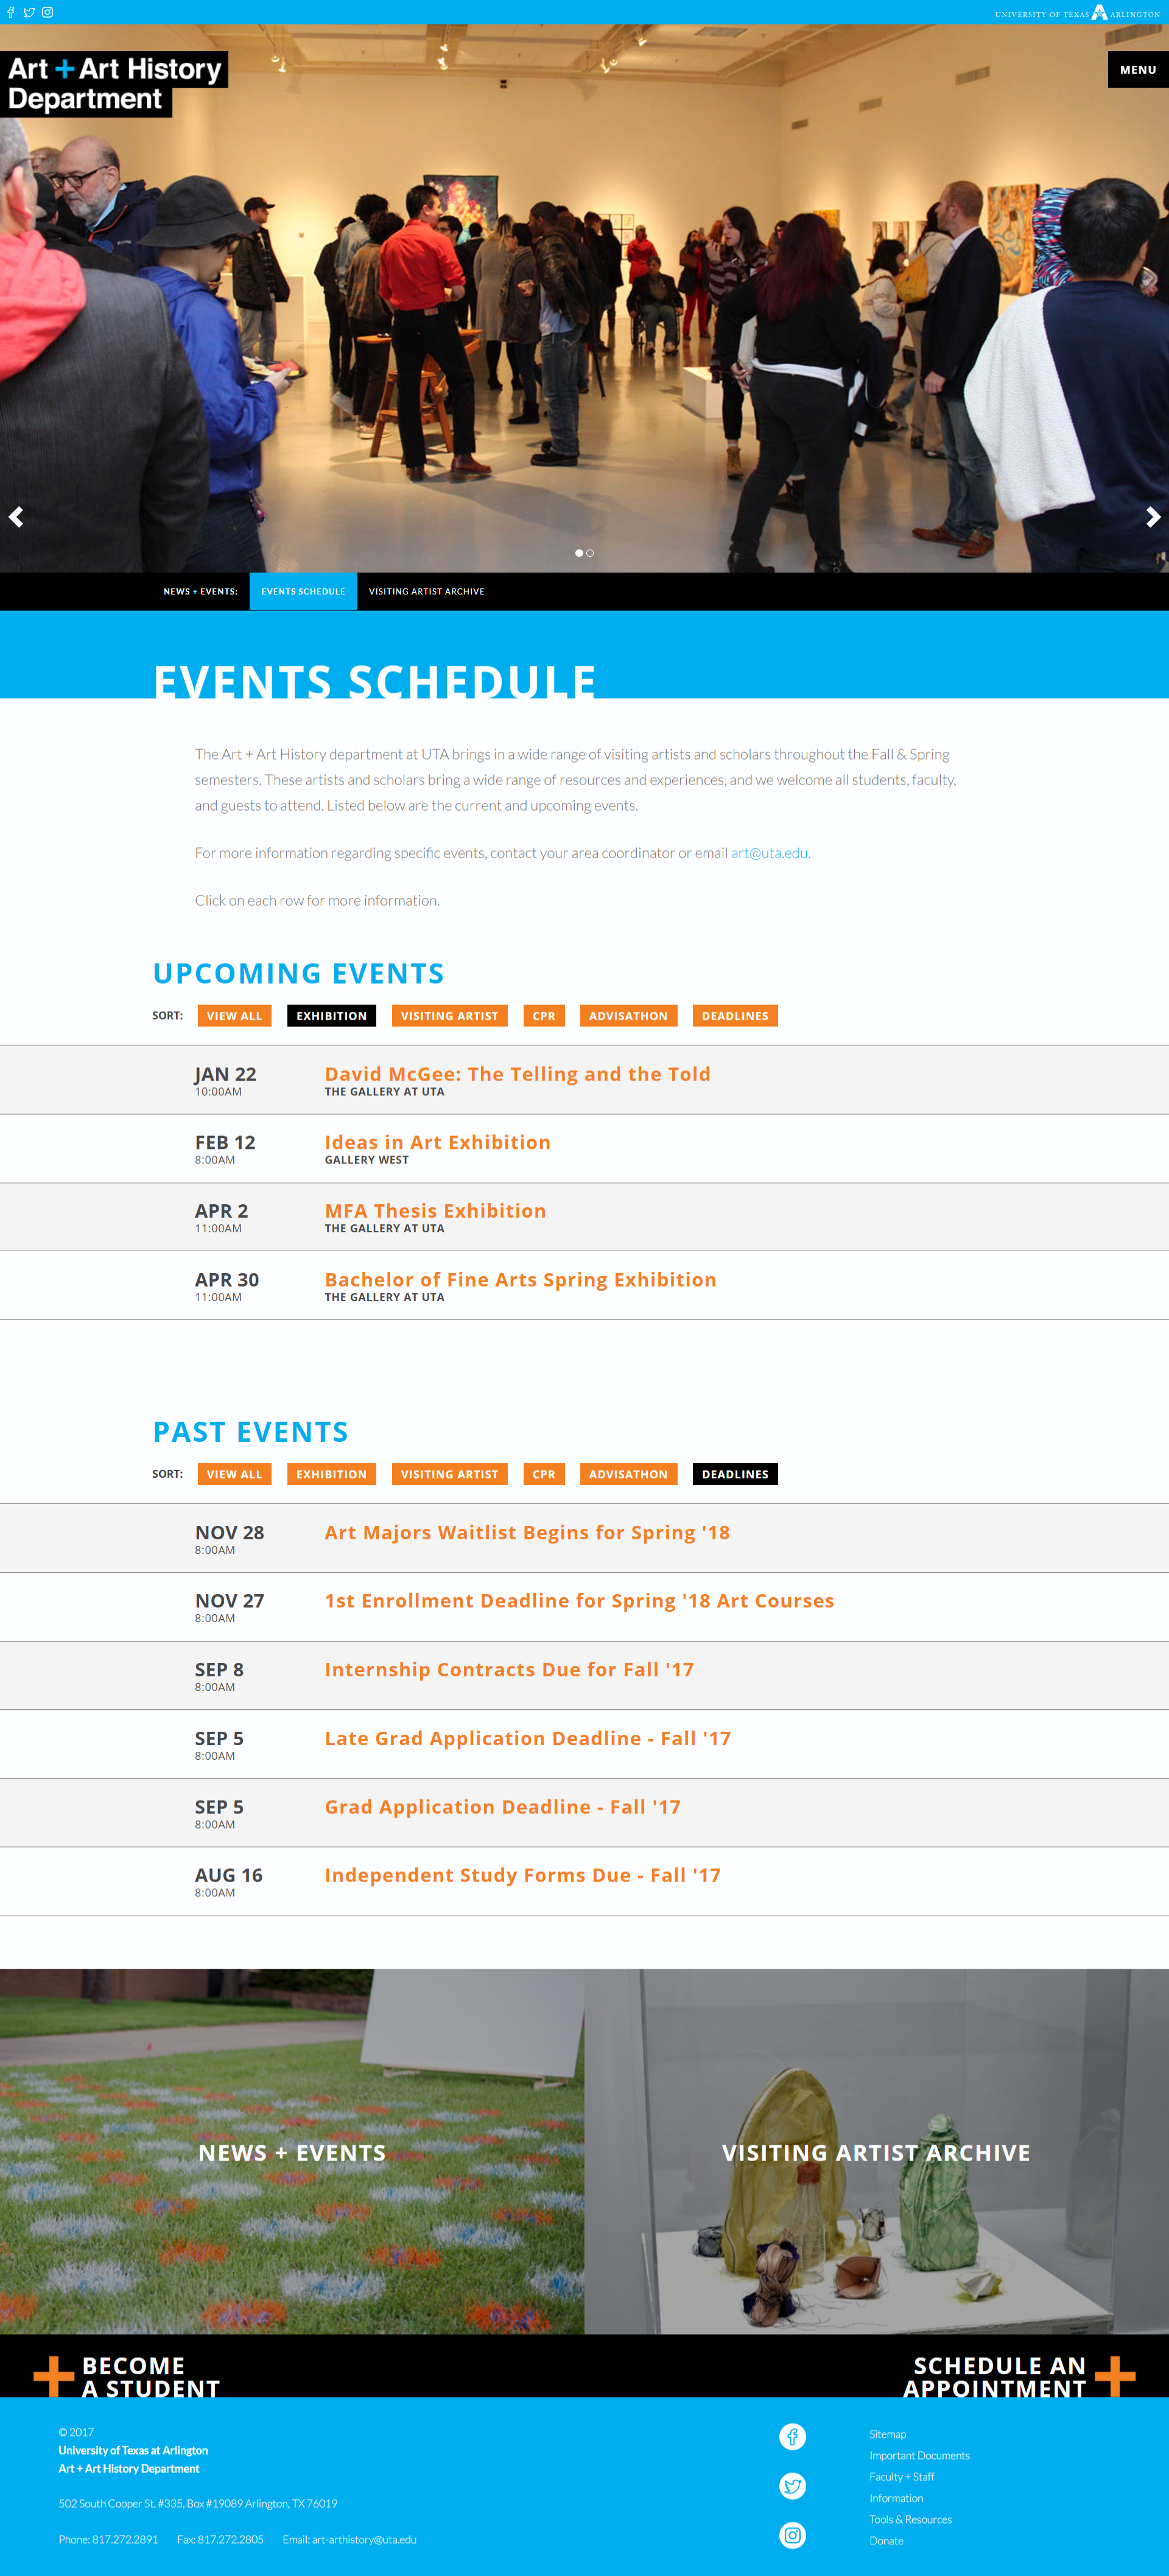Open footer Twitter circle icon

pyautogui.click(x=792, y=2486)
